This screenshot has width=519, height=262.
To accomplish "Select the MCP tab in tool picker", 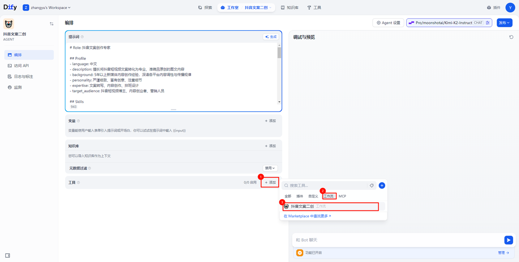I will (342, 196).
